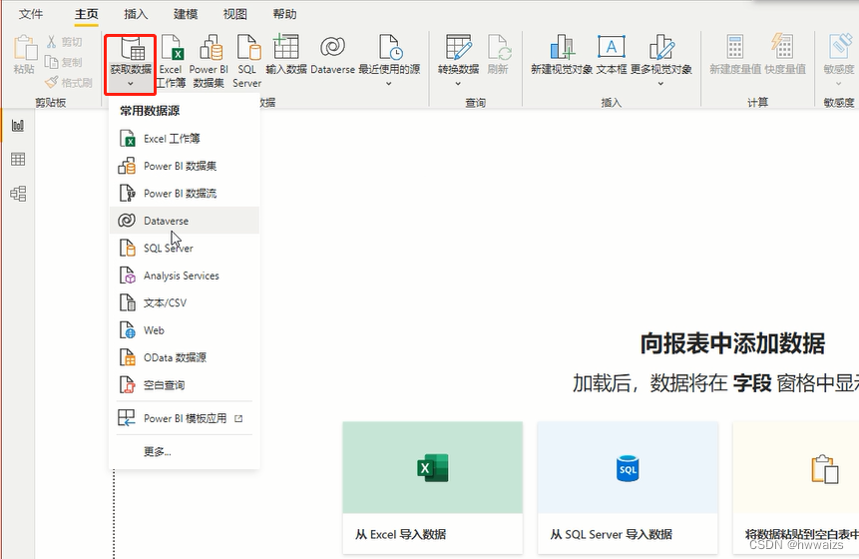This screenshot has width=859, height=559.
Task: Click the 转换数据 ribbon icon
Action: tap(458, 47)
